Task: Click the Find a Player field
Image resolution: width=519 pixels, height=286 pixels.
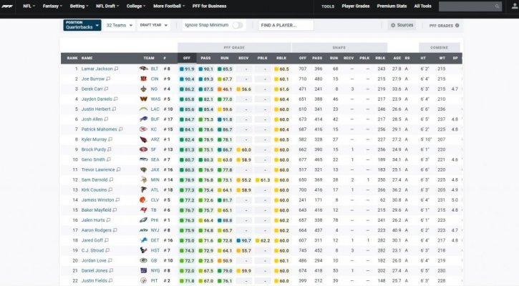Action: coord(286,25)
